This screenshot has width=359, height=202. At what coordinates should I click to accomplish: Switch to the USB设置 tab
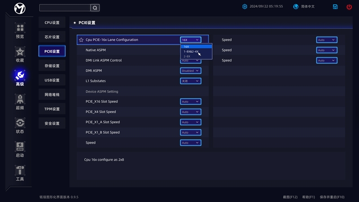coord(52,80)
